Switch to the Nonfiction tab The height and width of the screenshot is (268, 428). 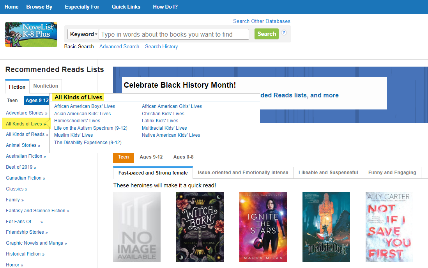(x=46, y=86)
